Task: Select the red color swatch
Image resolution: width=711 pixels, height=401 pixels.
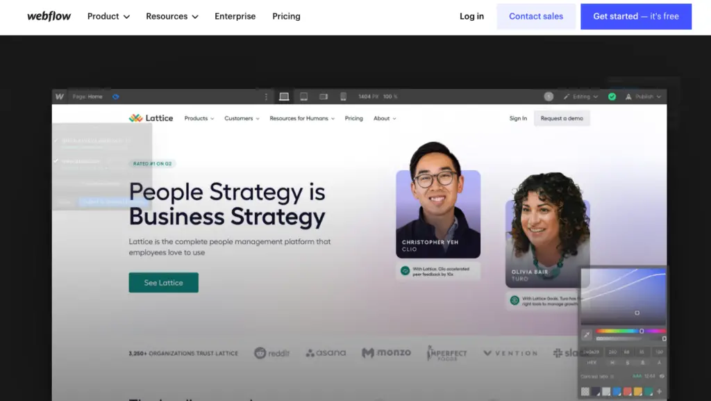Action: 628,391
